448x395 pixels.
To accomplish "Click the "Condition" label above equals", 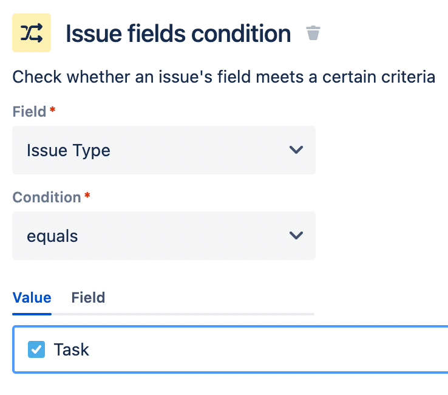I will coord(47,197).
